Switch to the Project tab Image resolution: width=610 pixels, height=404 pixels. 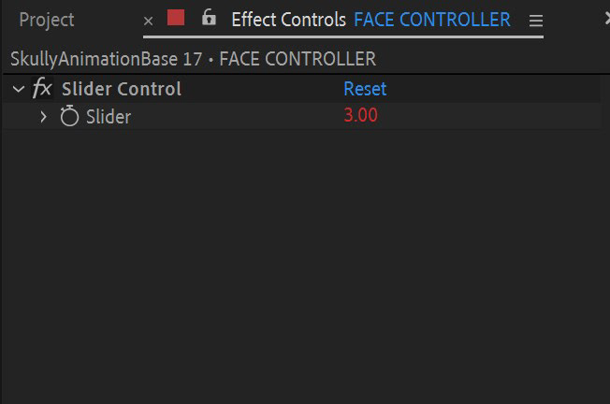47,20
